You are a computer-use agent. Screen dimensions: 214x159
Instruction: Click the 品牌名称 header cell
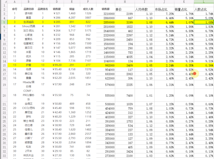point(29,9)
